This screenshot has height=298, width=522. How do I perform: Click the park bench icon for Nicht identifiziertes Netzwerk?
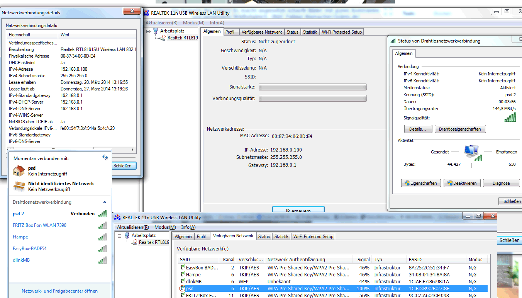[19, 186]
